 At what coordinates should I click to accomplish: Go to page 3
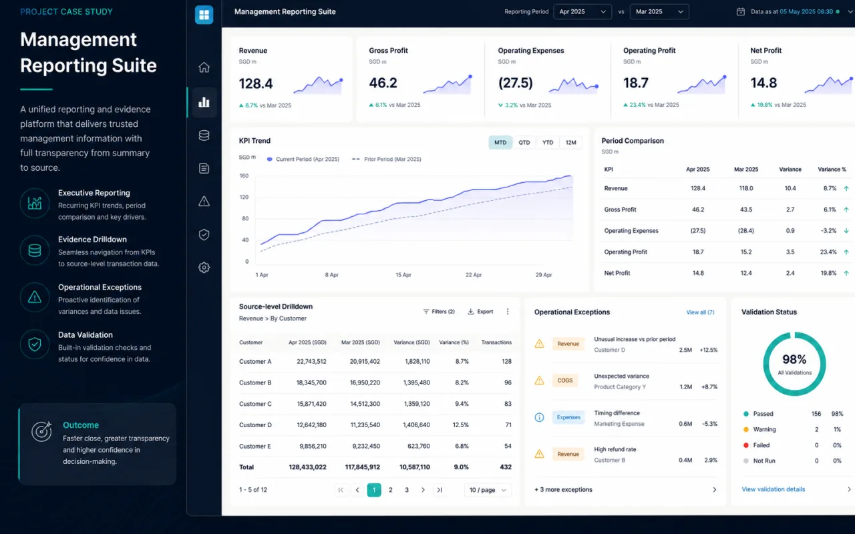pyautogui.click(x=407, y=490)
